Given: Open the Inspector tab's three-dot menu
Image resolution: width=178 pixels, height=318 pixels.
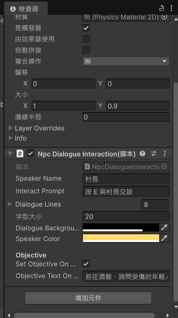Looking at the screenshot, I should tap(171, 8).
